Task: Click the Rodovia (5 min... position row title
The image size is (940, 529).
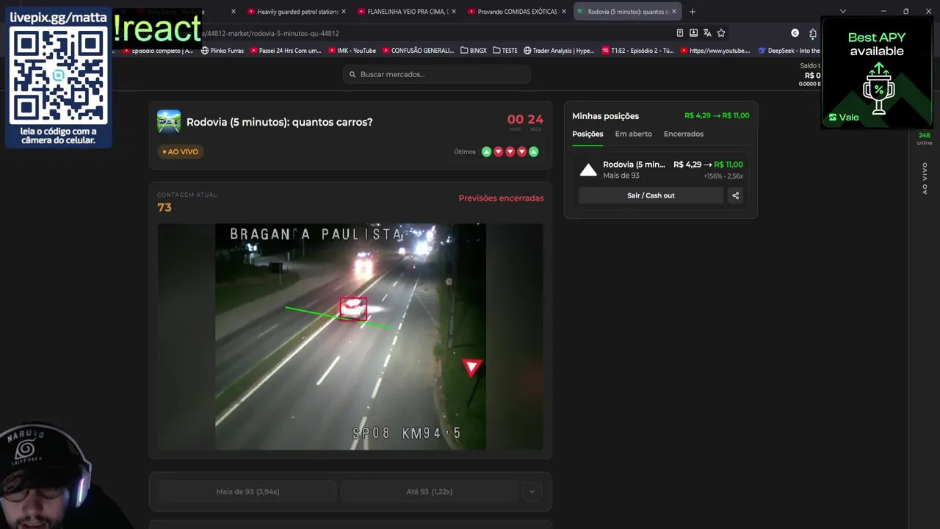Action: 634,165
